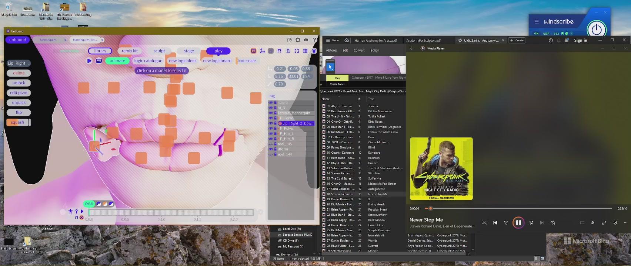Toggle visibility eye of F_Pelvis

tap(271, 129)
